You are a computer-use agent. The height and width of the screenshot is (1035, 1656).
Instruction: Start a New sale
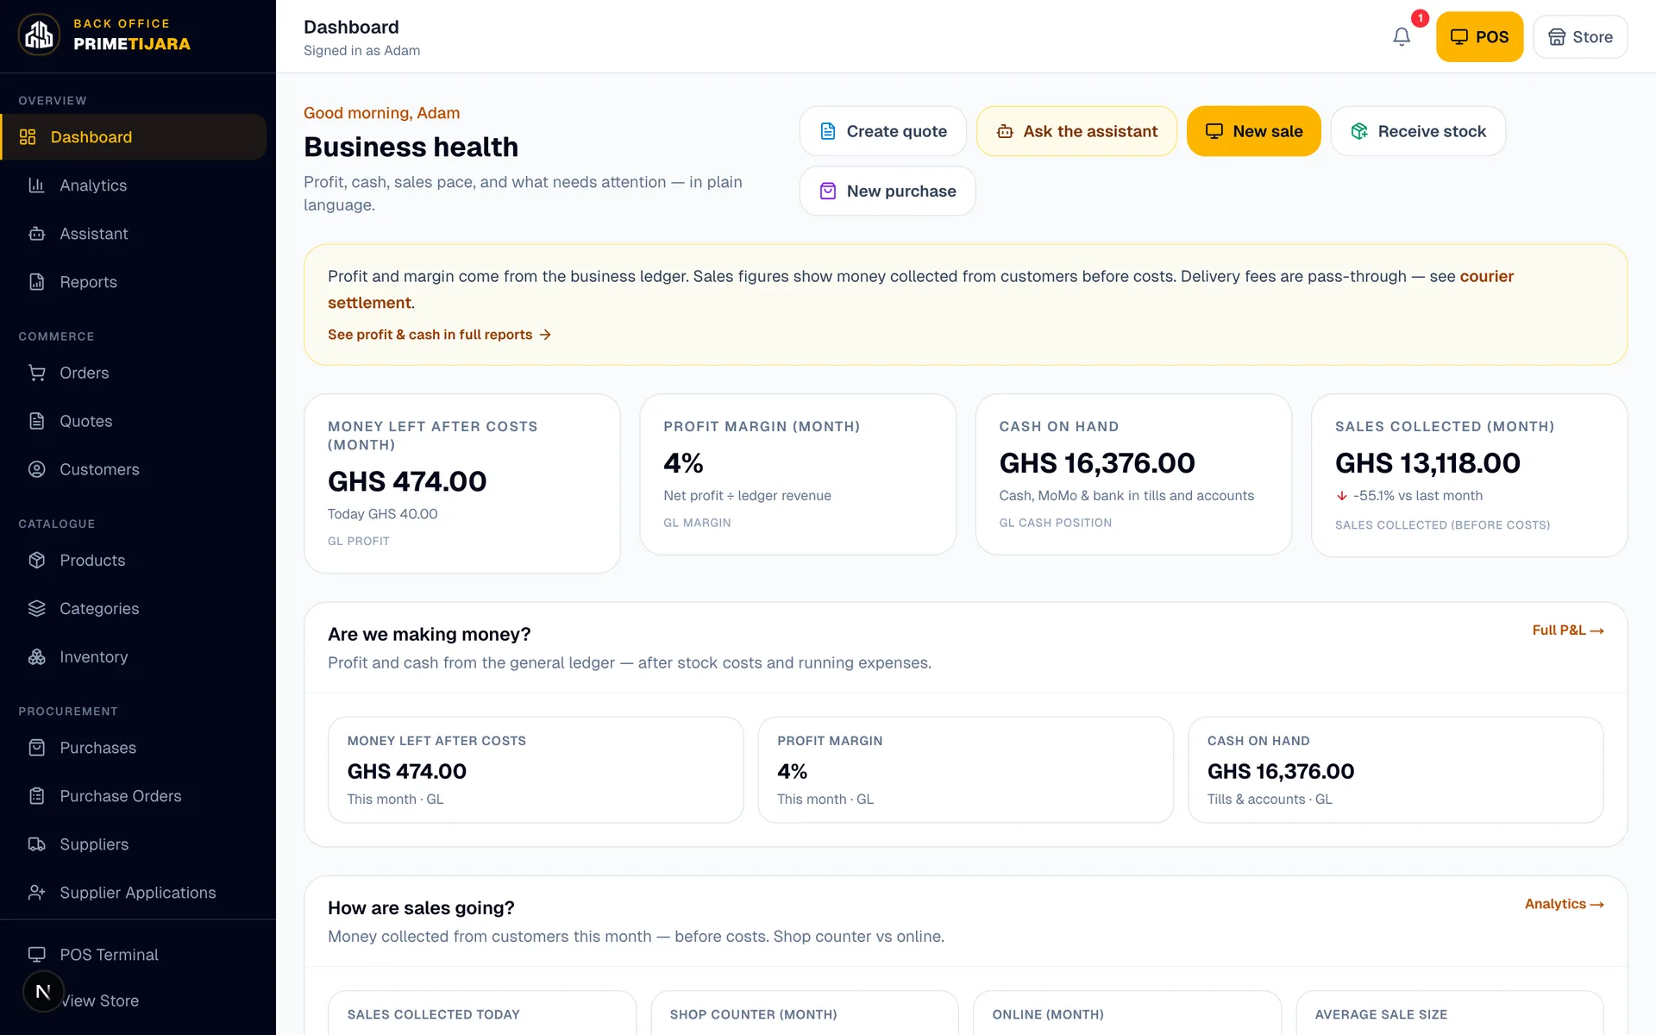tap(1254, 131)
